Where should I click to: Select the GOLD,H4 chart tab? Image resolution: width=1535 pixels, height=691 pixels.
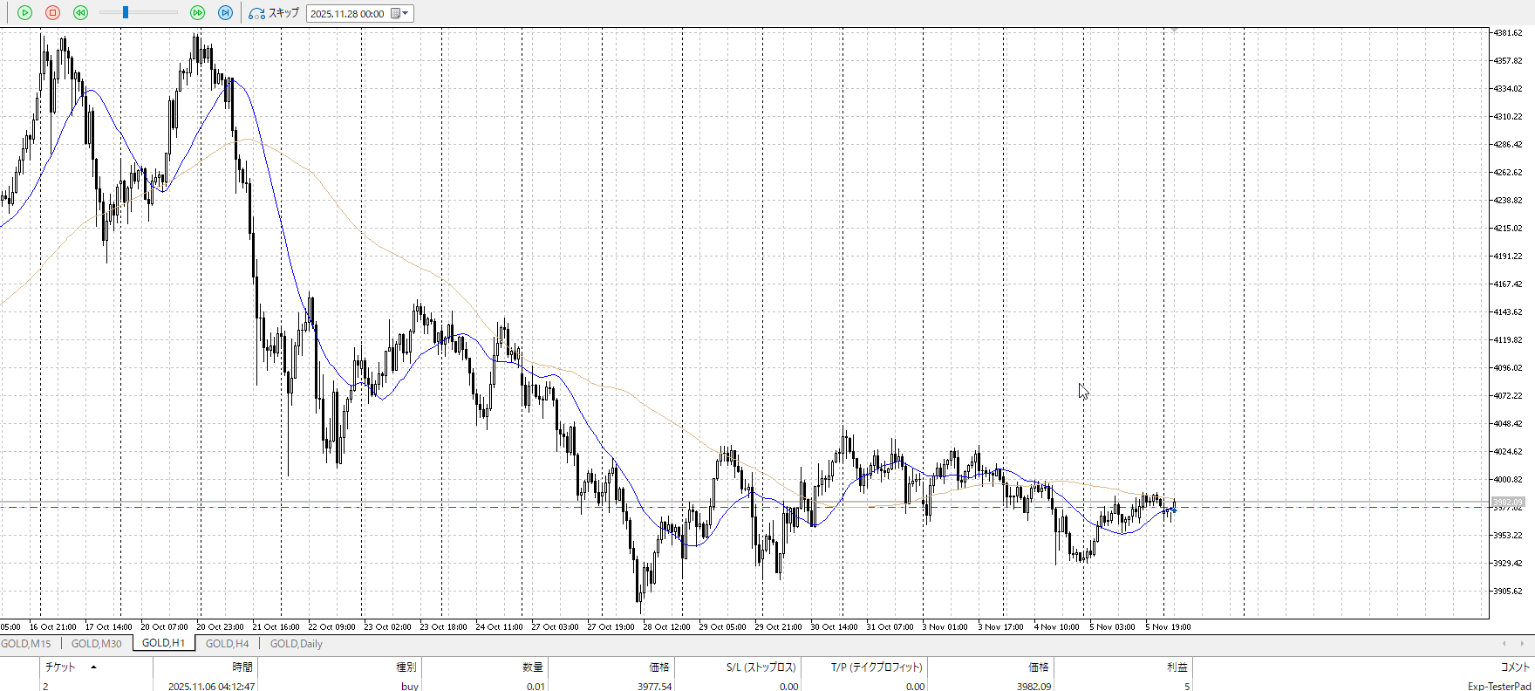coord(227,644)
